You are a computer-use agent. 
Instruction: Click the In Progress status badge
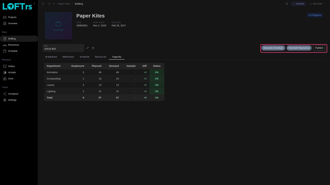coord(315,15)
